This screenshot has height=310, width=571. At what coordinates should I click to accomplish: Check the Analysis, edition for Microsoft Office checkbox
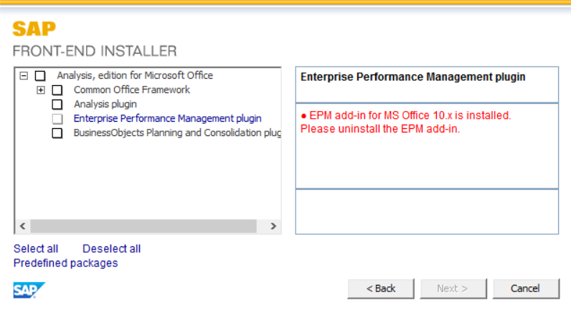click(x=40, y=76)
